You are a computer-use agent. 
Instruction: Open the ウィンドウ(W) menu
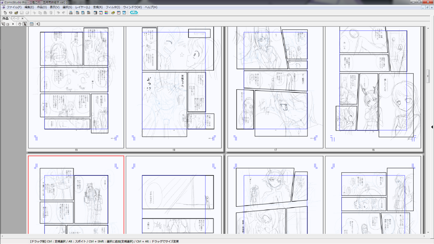[132, 7]
